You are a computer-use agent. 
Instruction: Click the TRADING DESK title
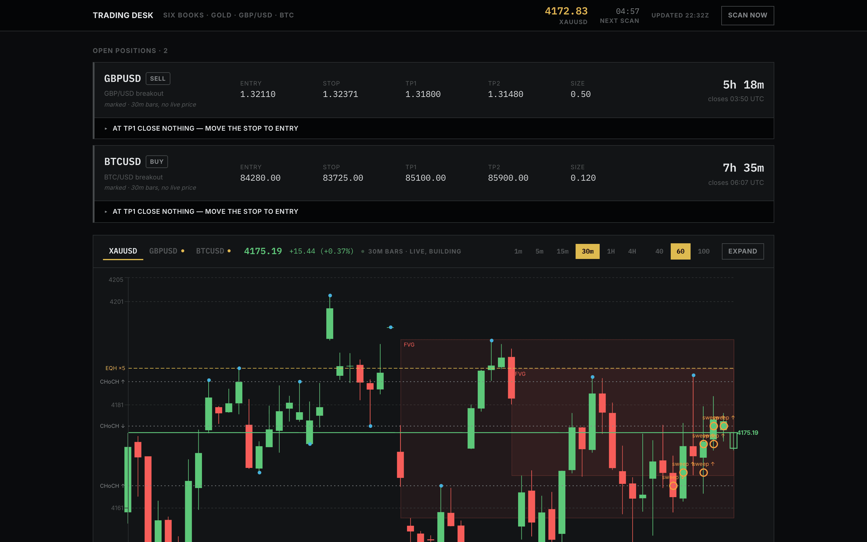[123, 15]
